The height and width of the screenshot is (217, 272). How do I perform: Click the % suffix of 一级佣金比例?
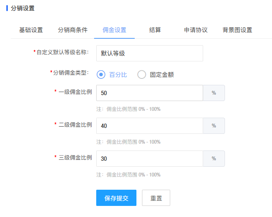214,93
